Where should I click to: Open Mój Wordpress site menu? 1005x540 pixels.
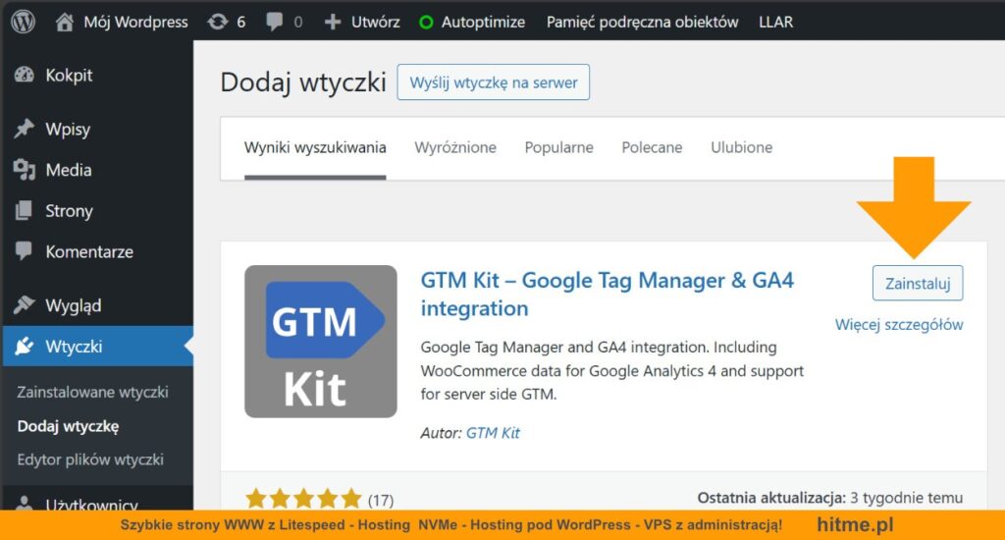tap(135, 23)
